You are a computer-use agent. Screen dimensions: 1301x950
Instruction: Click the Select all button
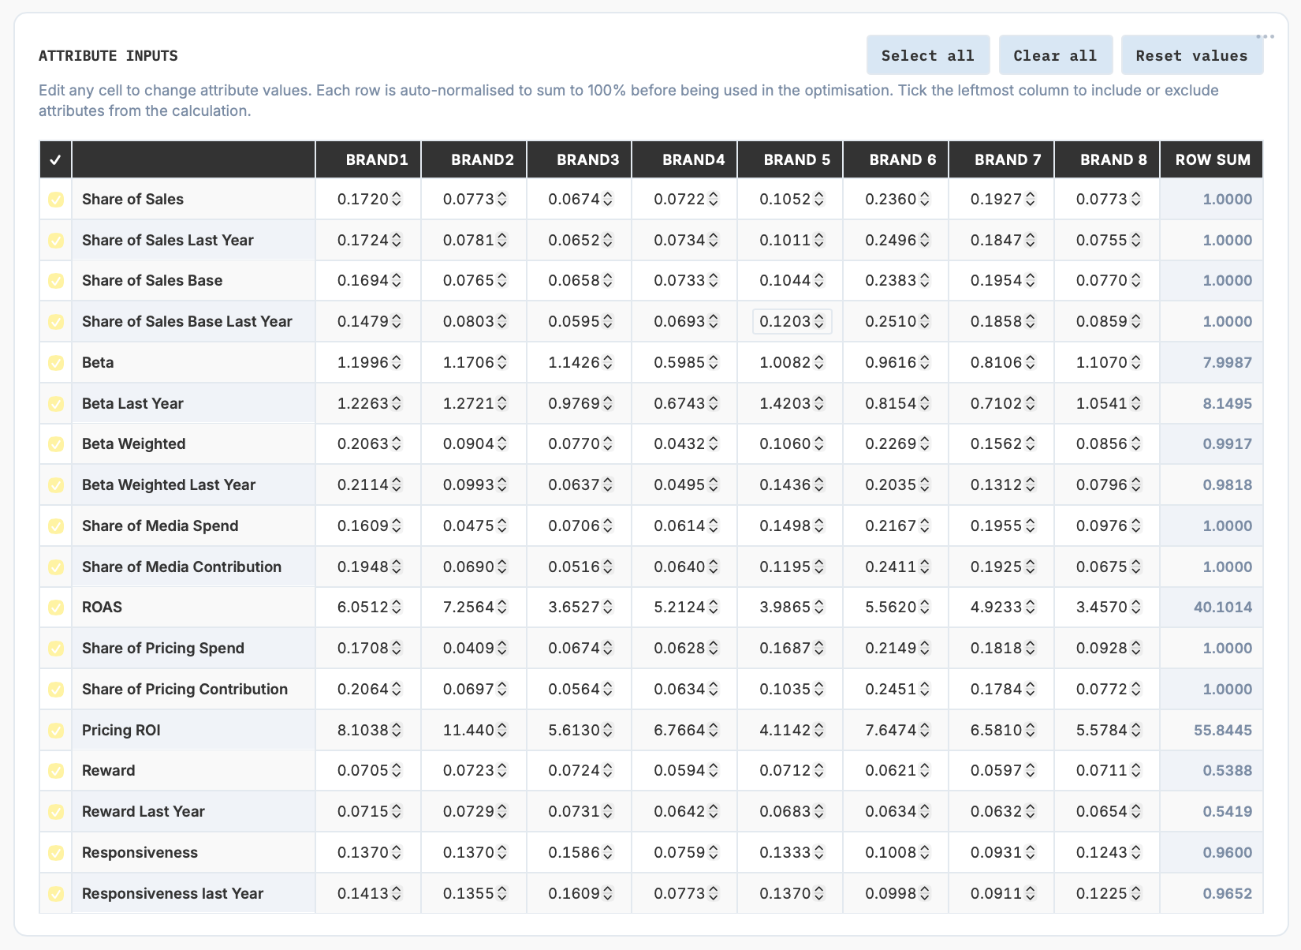[928, 55]
